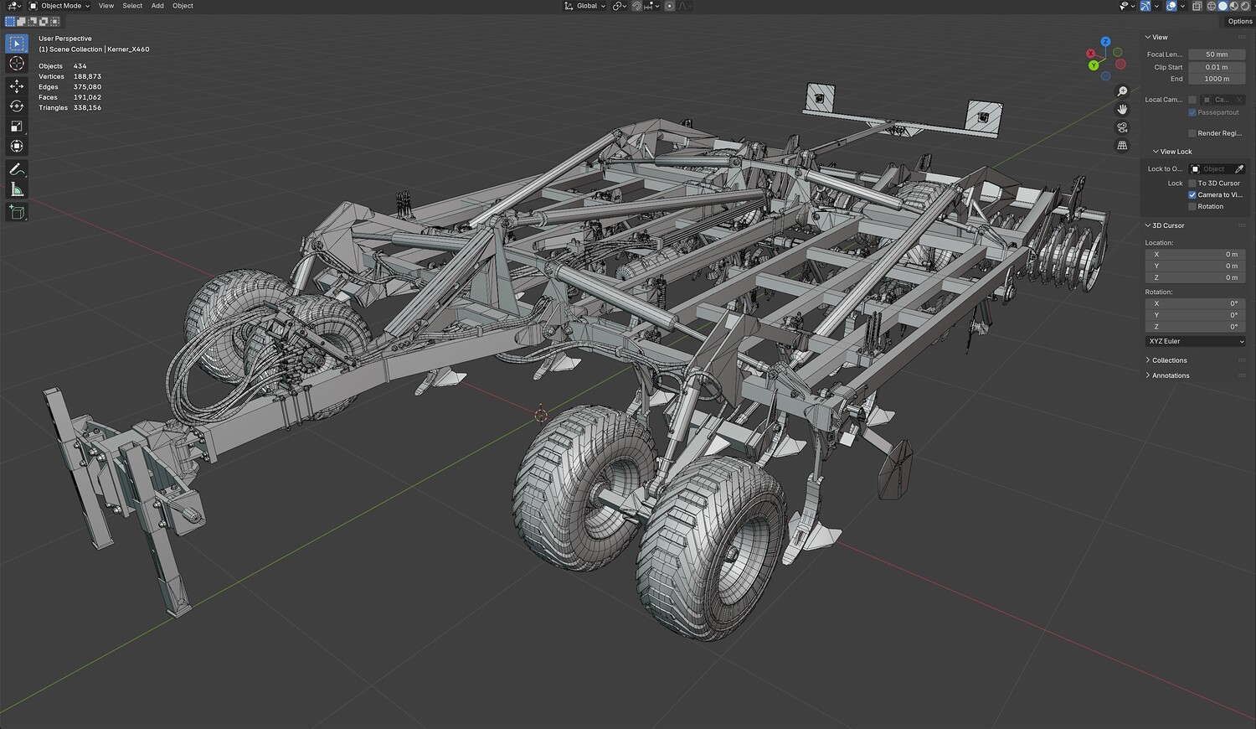Switch perspective/orthographic with grid icon

tap(1122, 146)
